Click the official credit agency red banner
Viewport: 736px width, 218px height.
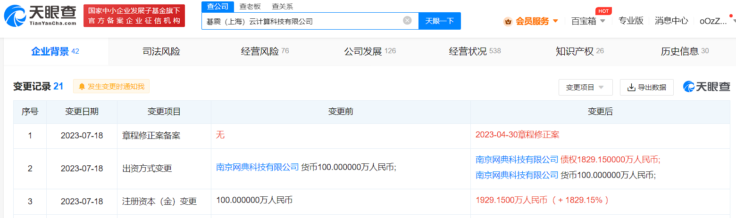click(134, 16)
